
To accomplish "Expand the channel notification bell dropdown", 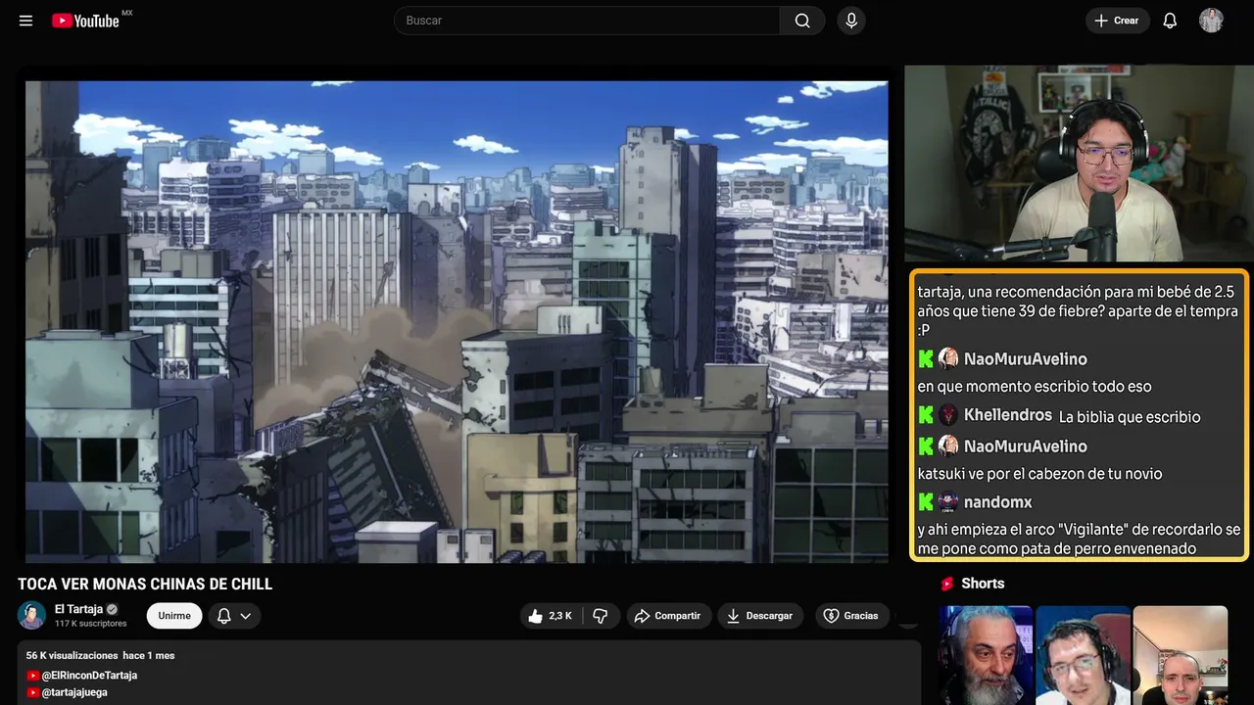I will [234, 616].
